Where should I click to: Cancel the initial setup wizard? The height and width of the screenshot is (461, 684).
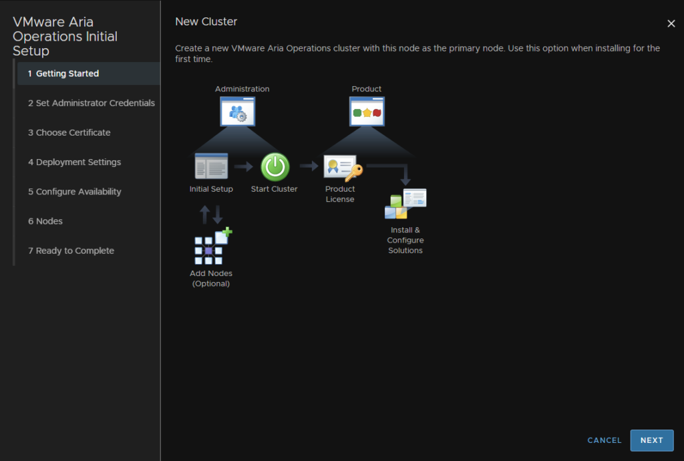[x=604, y=440]
